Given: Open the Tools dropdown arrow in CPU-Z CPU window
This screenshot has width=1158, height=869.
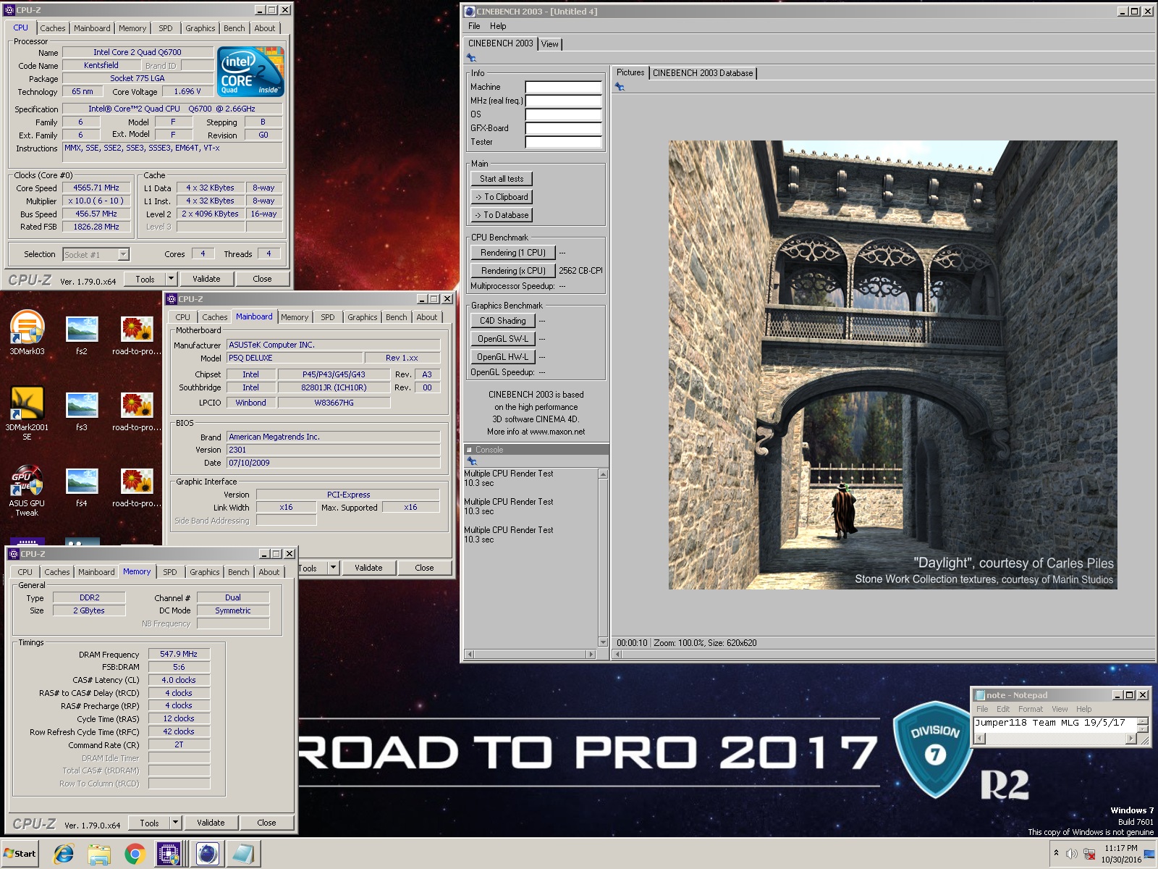Looking at the screenshot, I should pos(171,279).
